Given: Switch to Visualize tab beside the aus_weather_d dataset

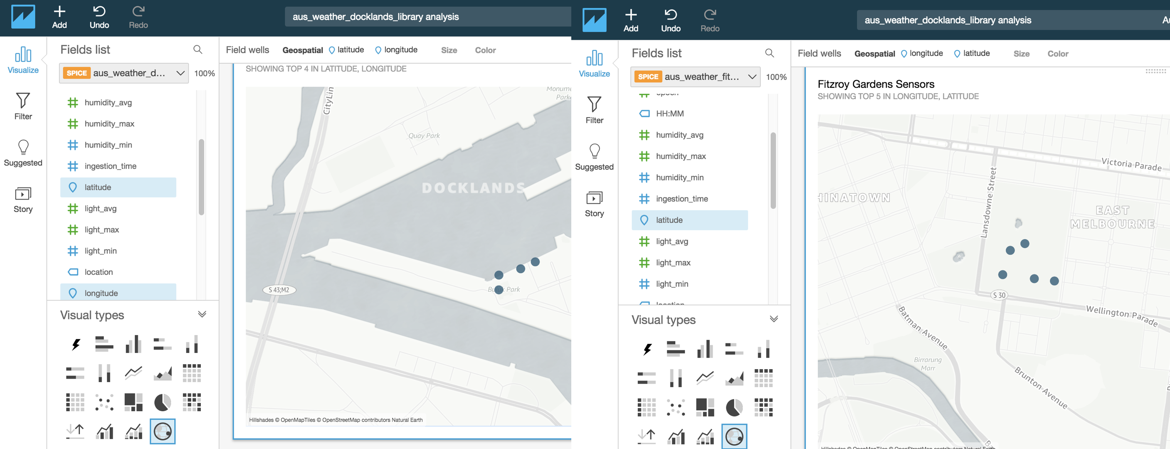Looking at the screenshot, I should (x=23, y=60).
